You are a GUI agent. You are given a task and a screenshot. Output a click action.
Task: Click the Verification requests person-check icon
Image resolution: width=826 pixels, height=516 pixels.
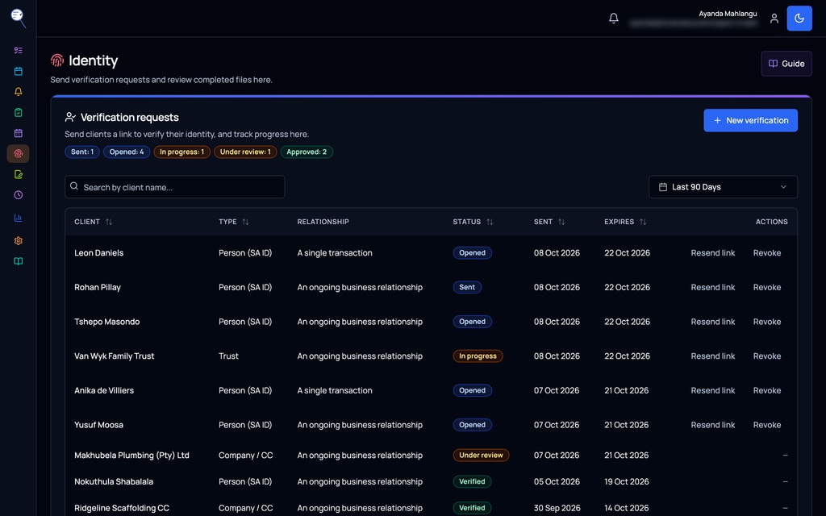click(70, 117)
